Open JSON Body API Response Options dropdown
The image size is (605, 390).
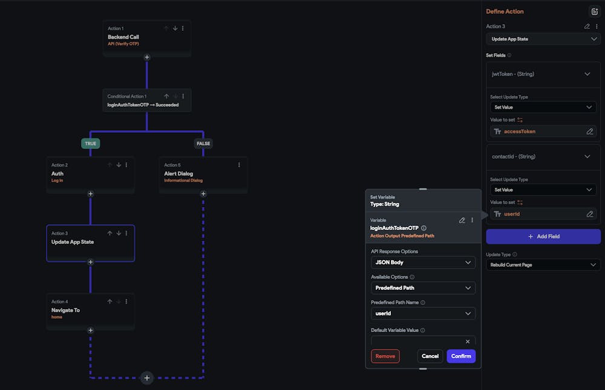click(423, 263)
